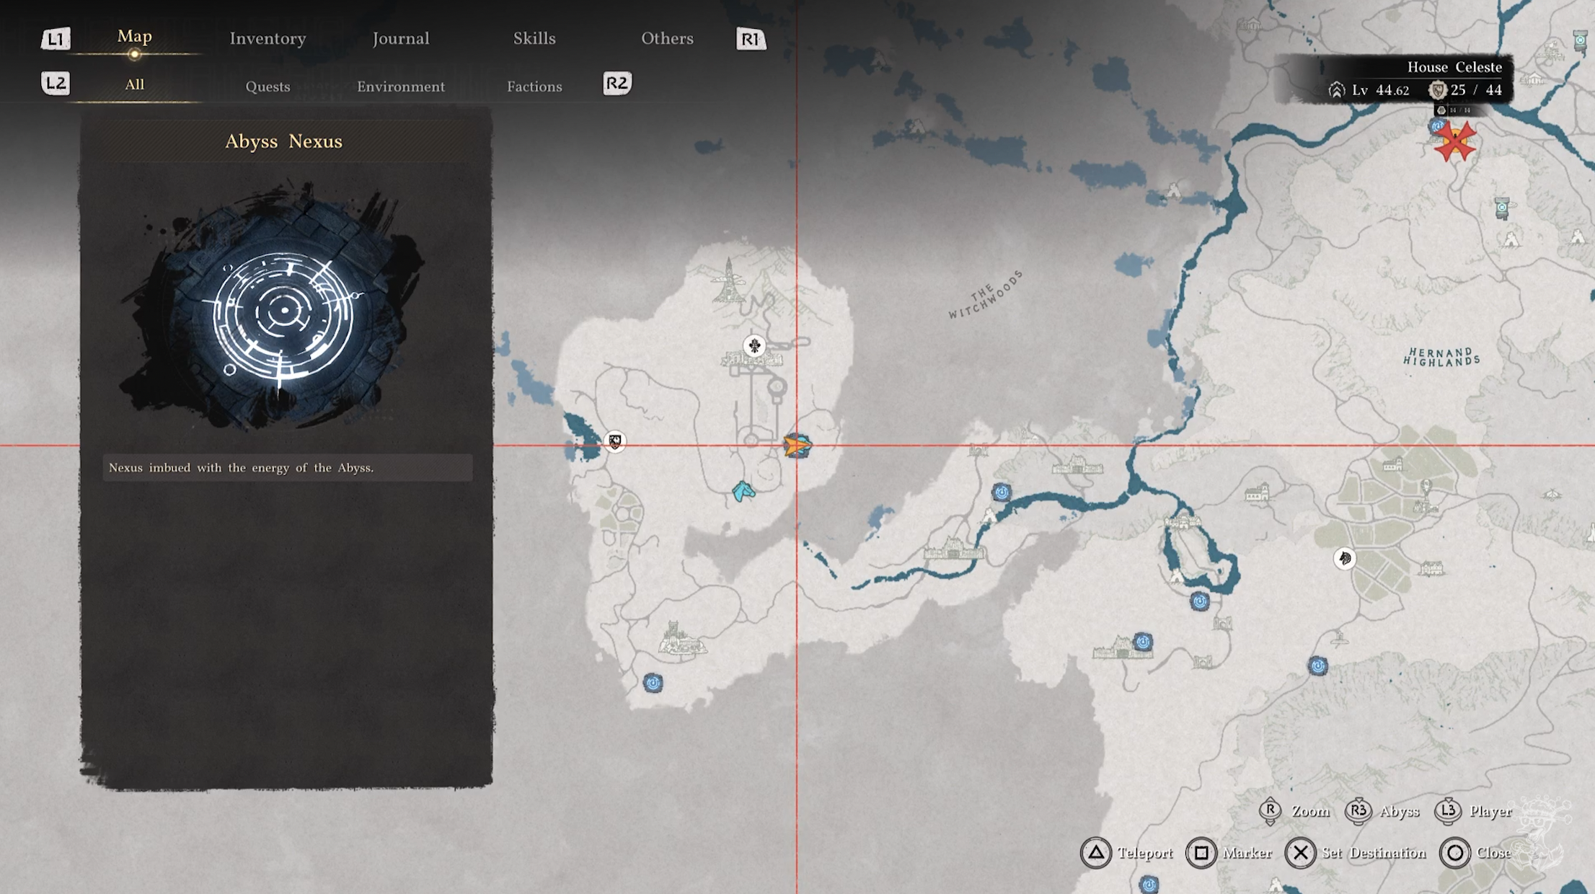Switch to the Journal tab
Image resolution: width=1595 pixels, height=894 pixels.
point(400,38)
